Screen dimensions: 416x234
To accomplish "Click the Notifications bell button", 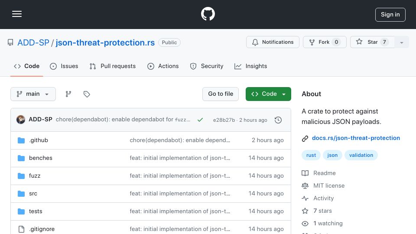I will (x=273, y=42).
